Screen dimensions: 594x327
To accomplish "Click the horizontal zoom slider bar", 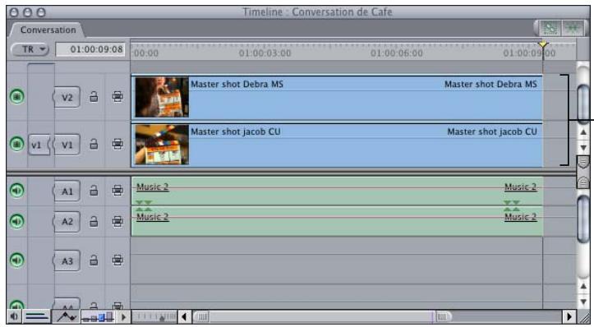I will (322, 316).
